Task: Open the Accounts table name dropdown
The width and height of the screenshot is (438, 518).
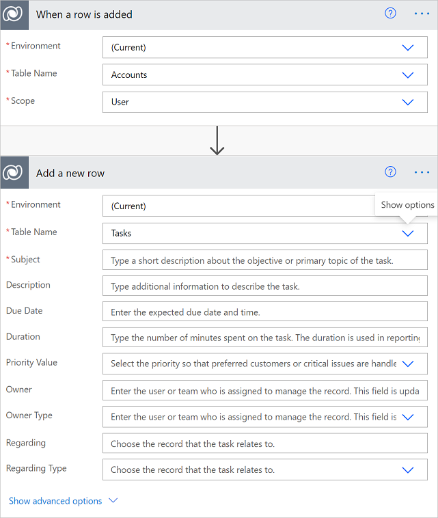Action: [408, 75]
